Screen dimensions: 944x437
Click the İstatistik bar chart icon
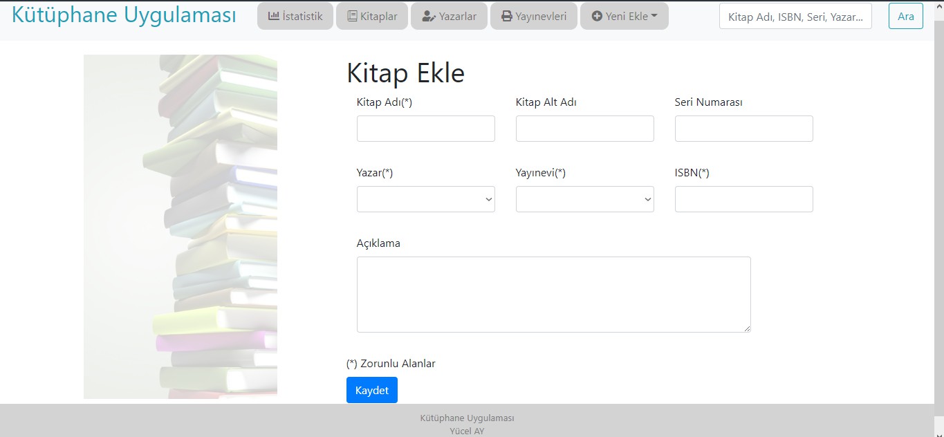(273, 16)
